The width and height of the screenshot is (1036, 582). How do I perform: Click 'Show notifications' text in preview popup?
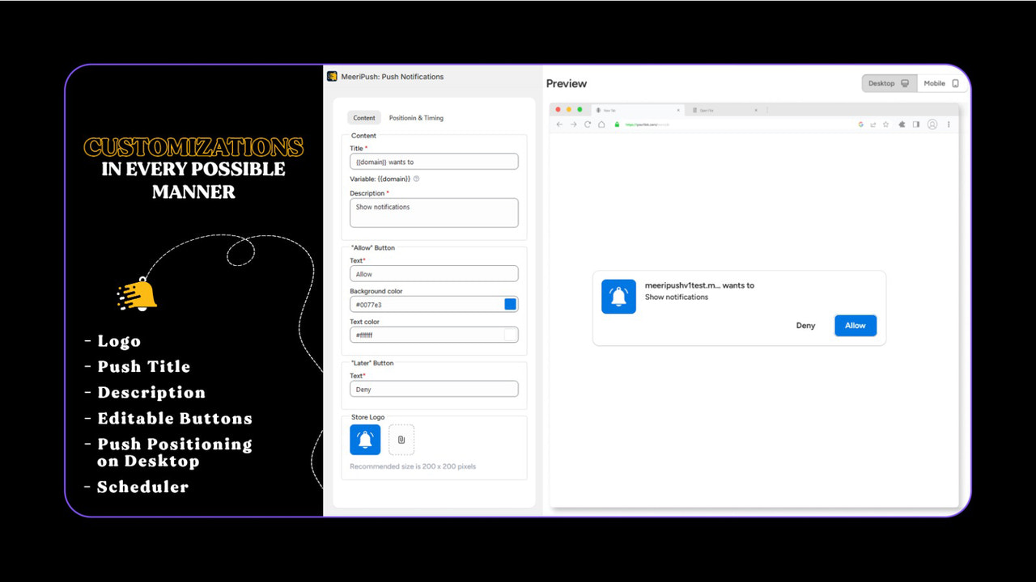[x=677, y=297]
